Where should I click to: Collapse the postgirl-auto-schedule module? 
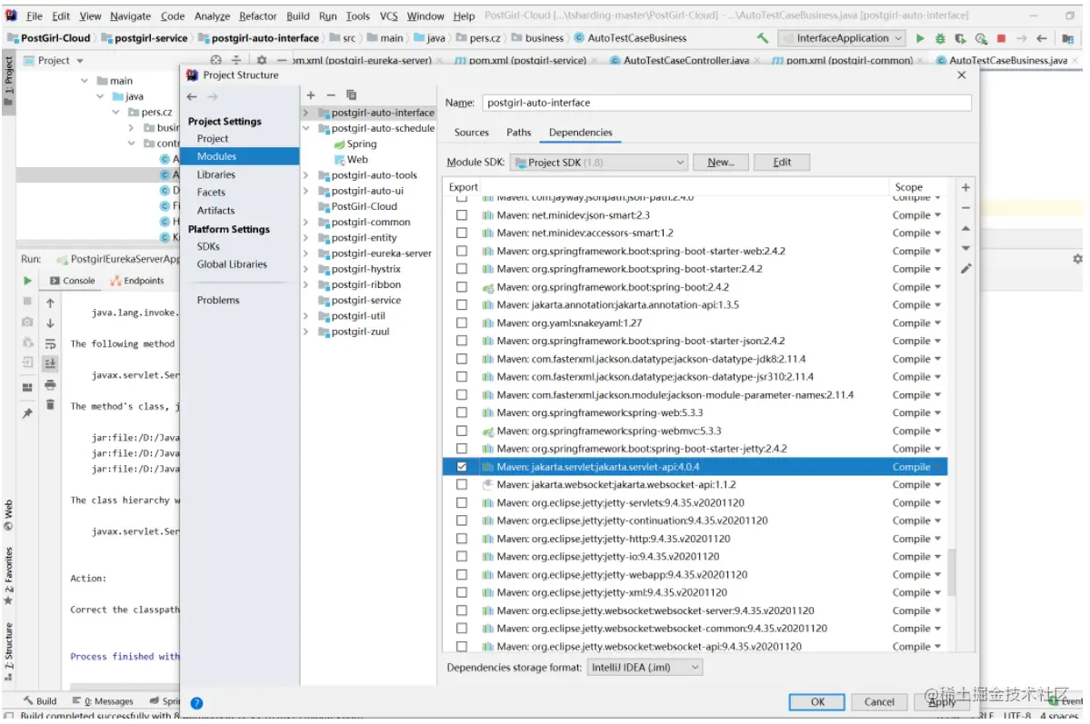click(x=305, y=129)
